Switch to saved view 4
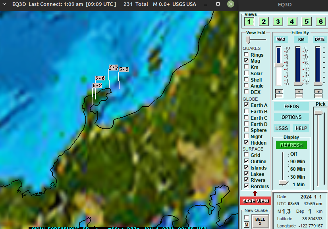Screen dimensions: 328x229 [x=292, y=21]
